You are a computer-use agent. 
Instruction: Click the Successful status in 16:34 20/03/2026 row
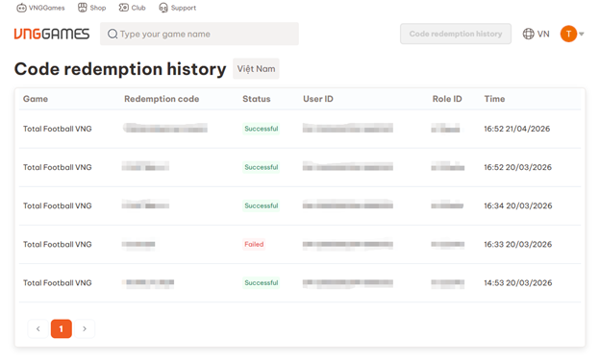262,205
